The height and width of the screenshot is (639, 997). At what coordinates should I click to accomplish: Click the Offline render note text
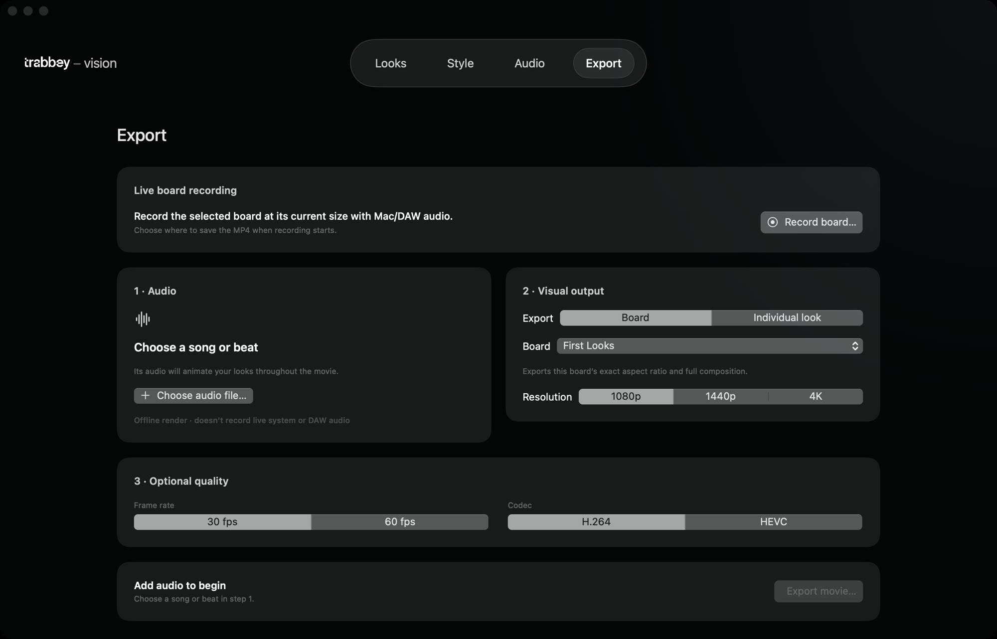[242, 420]
